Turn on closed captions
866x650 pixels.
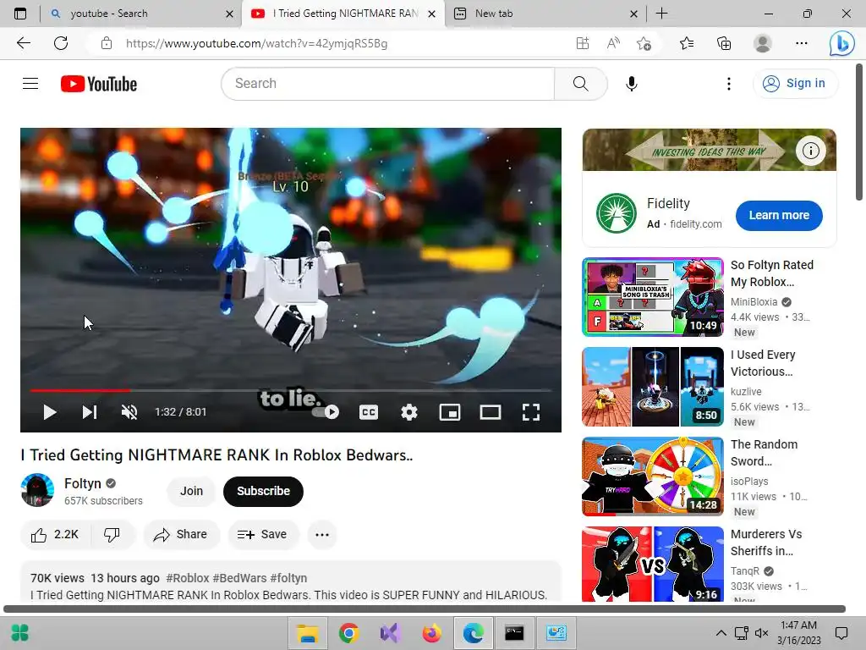point(369,412)
